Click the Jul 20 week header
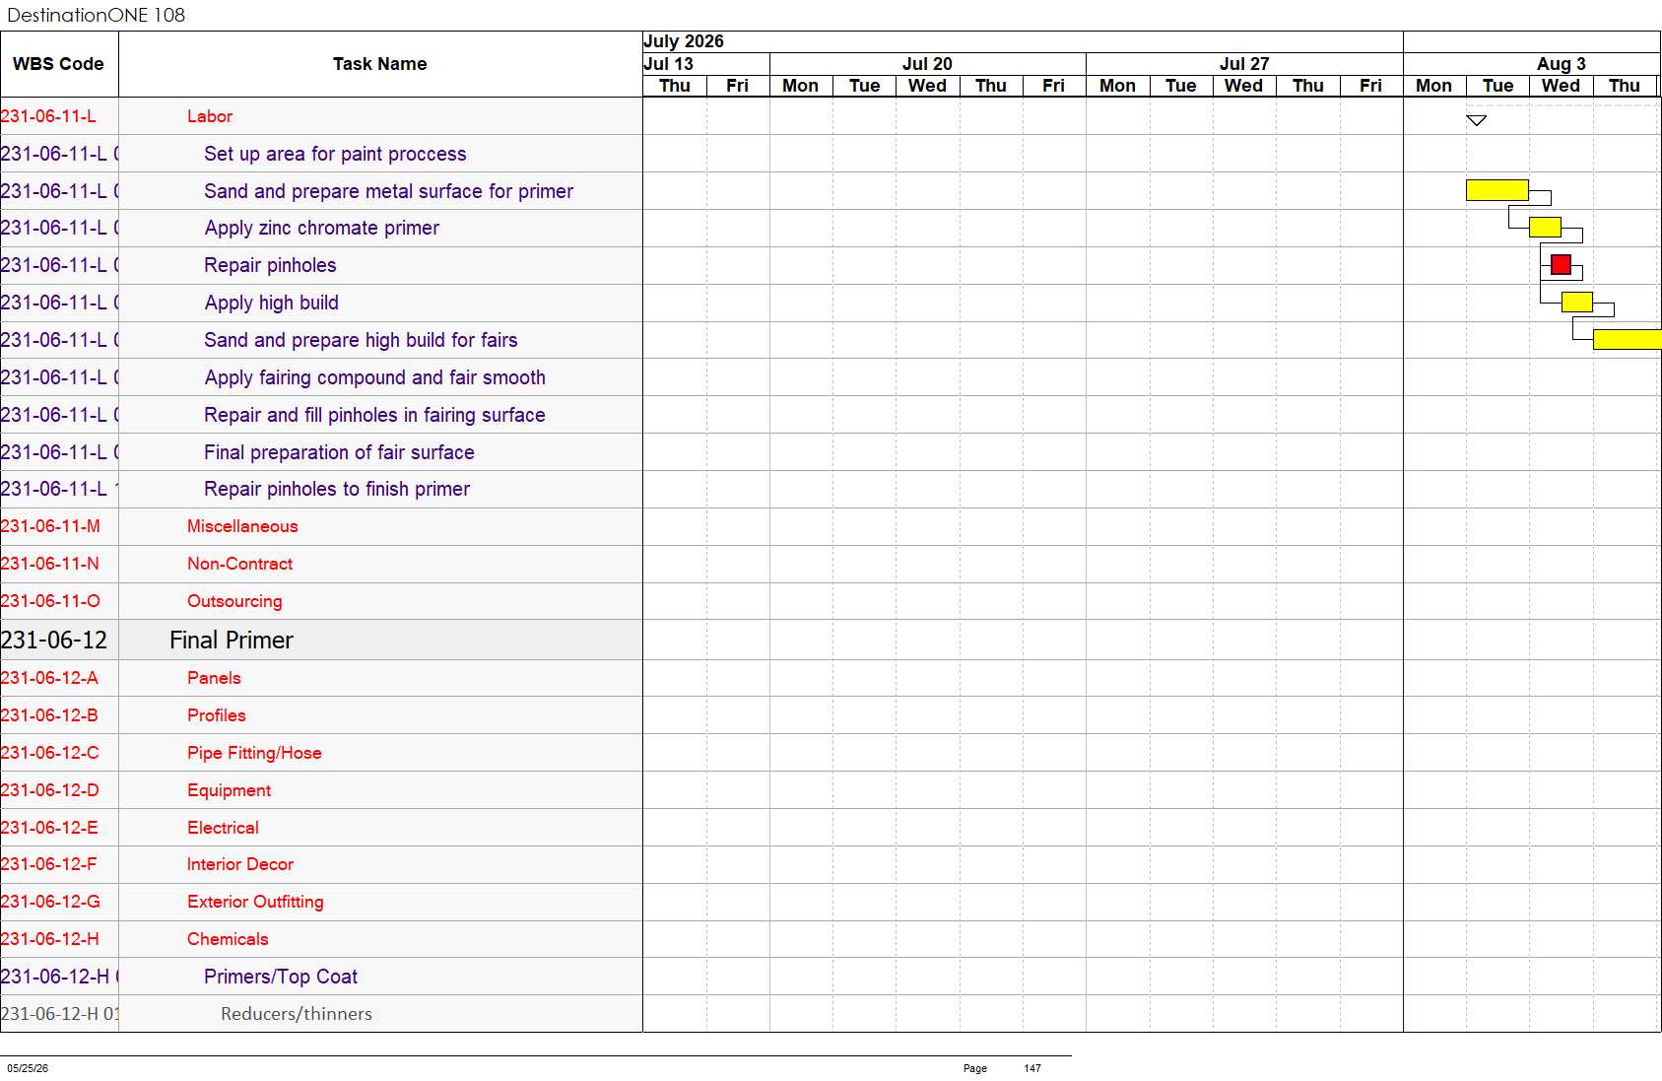The image size is (1662, 1081). point(927,64)
